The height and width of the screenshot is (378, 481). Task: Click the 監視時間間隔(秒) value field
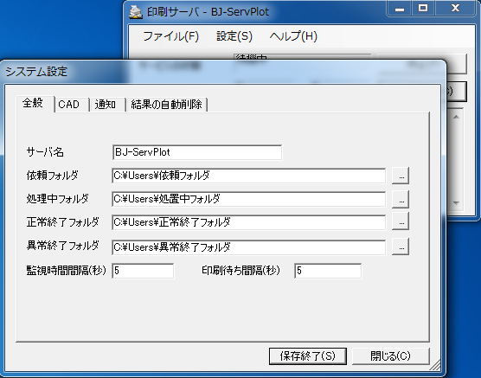coord(143,271)
